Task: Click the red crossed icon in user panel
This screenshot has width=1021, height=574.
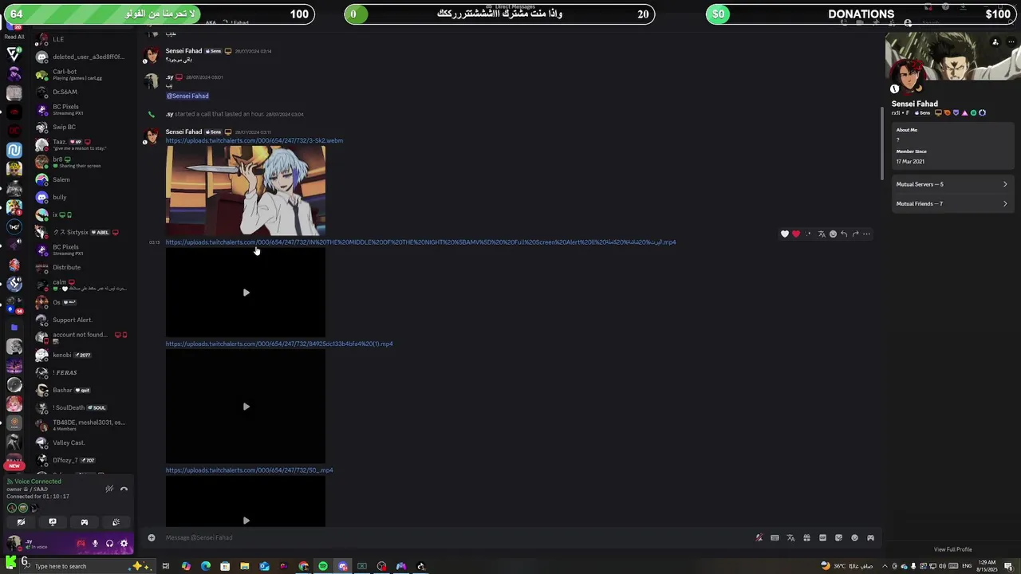Action: [x=81, y=544]
